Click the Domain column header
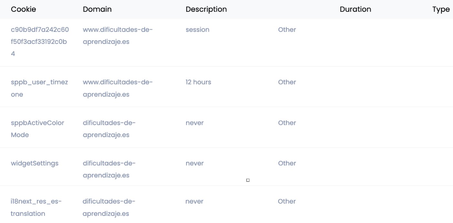Screen dimensions: 453x223 (x=97, y=9)
